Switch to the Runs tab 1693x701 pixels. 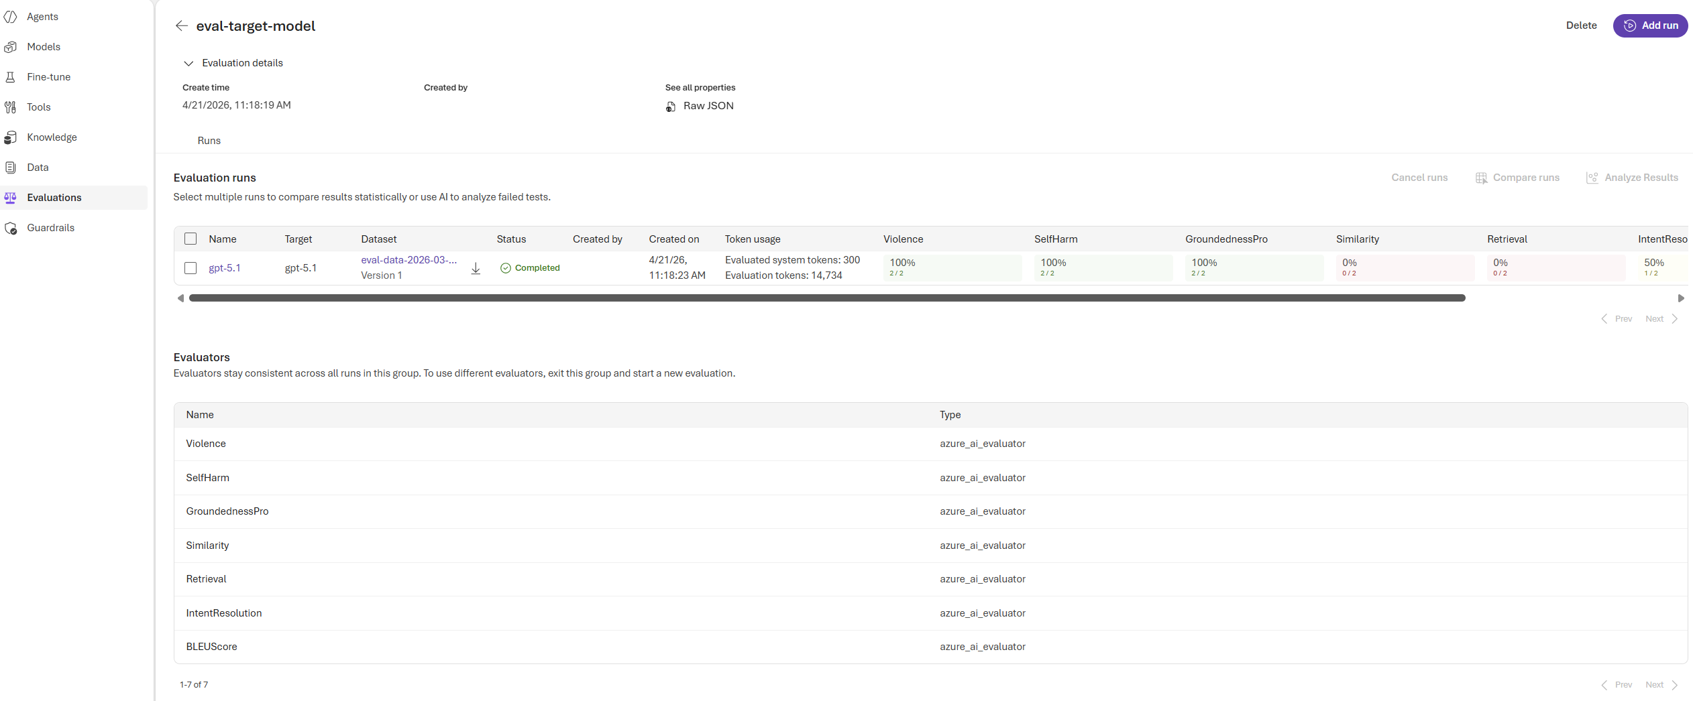pyautogui.click(x=209, y=141)
